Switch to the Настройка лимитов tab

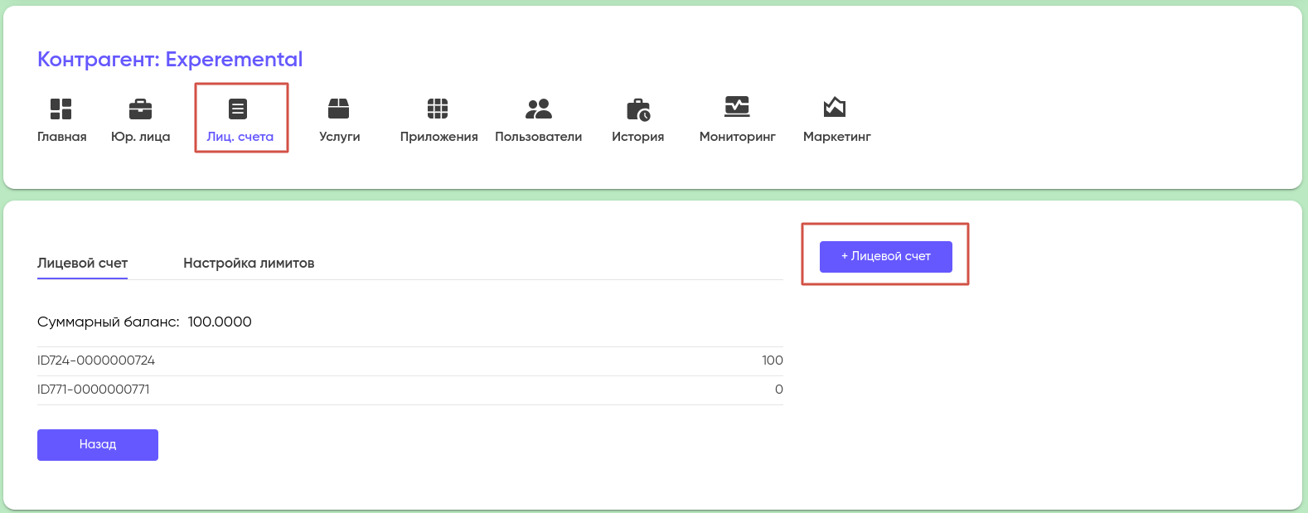click(249, 263)
